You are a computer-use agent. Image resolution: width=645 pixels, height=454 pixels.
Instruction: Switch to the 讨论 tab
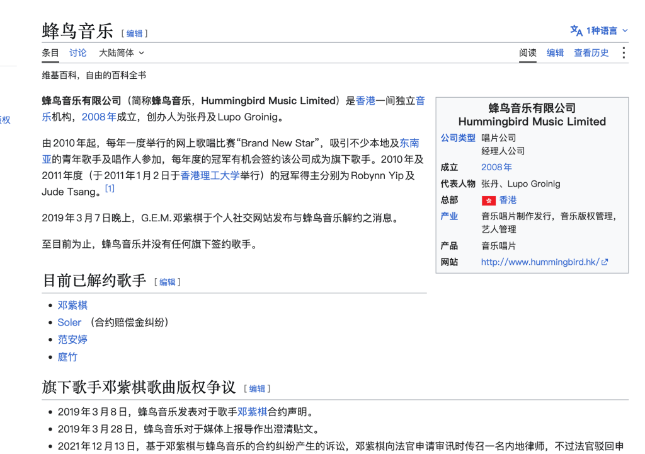click(x=77, y=53)
